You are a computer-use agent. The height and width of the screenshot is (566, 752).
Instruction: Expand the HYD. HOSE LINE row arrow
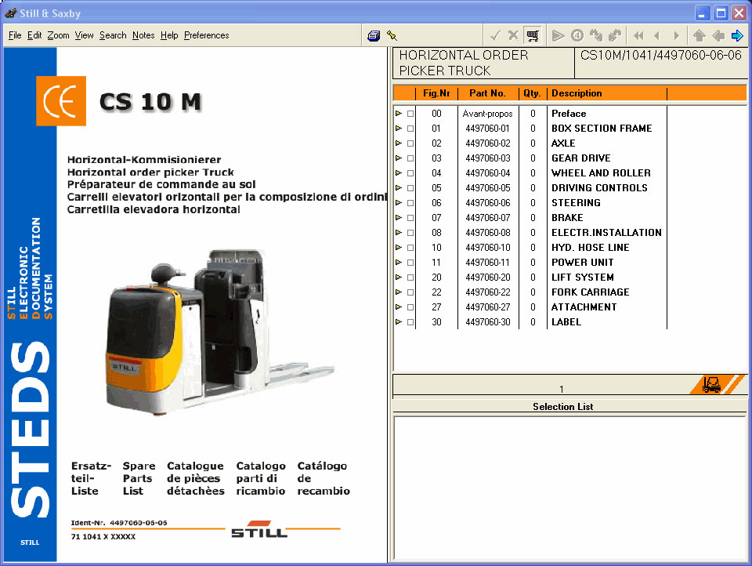(399, 247)
